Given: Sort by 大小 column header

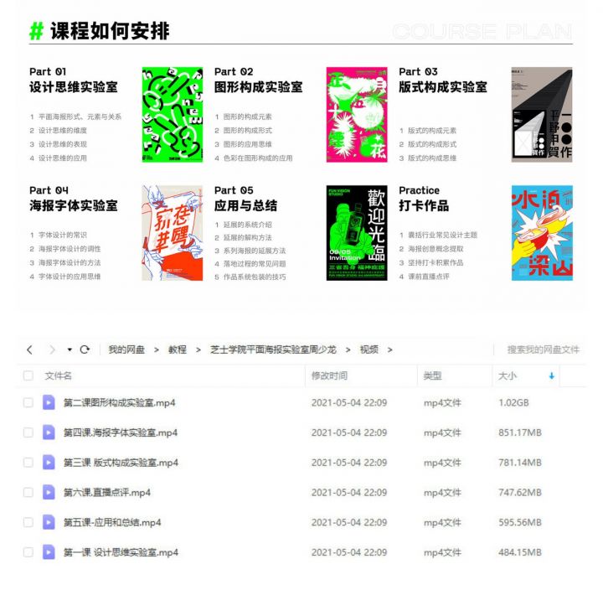Looking at the screenshot, I should (508, 375).
